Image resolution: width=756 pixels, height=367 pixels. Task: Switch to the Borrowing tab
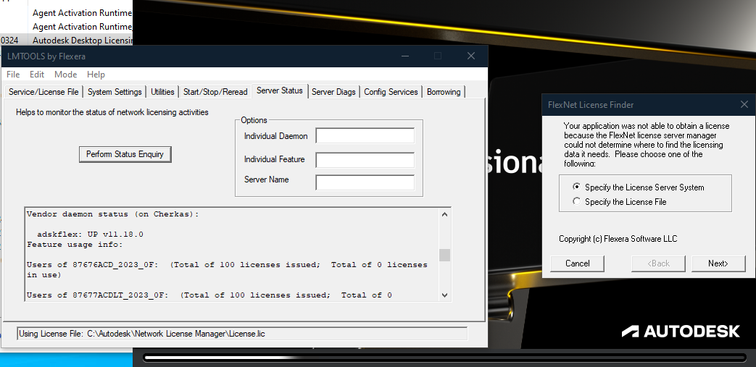pos(444,91)
